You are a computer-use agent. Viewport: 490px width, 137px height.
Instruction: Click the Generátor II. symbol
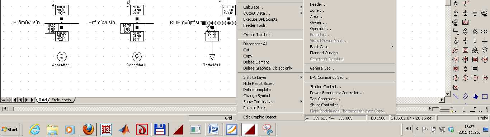click(x=137, y=56)
